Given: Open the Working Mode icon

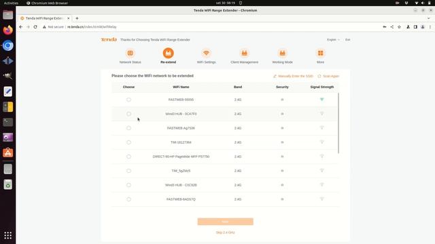Looking at the screenshot, I should coord(282,53).
